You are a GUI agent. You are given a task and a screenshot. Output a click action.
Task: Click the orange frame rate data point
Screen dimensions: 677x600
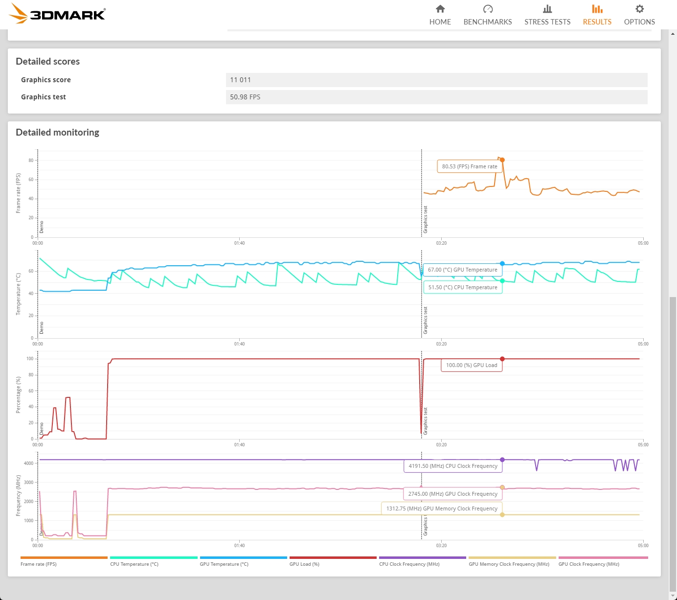pos(502,160)
